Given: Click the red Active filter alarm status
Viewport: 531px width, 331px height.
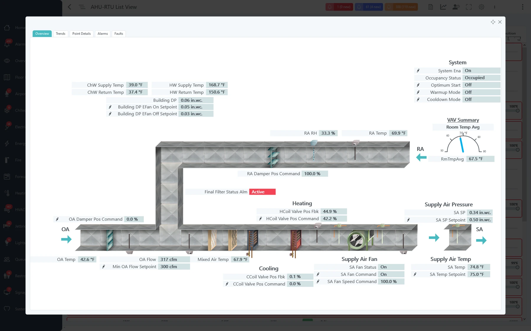Looking at the screenshot, I should click(262, 192).
